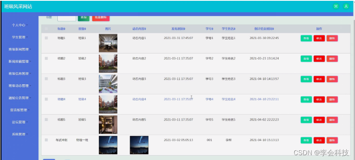Click the 物理一班 class cell
Screen dimensions: 355x160
82,140
